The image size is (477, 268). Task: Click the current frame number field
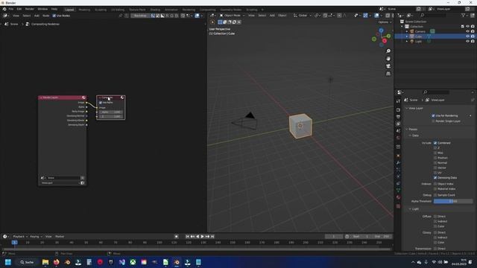click(333, 237)
